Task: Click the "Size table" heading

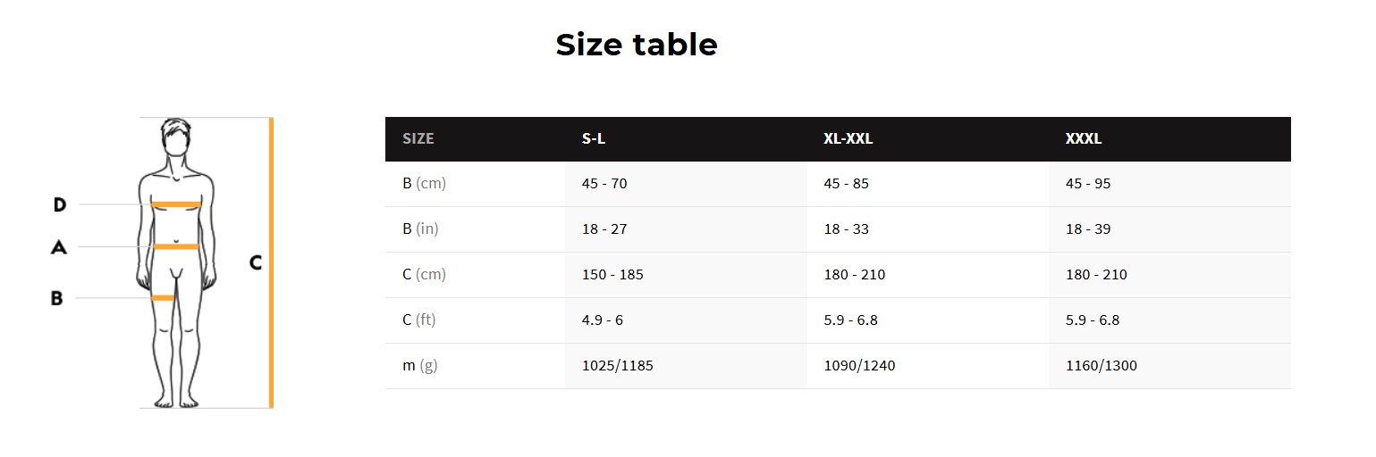Action: [x=637, y=44]
